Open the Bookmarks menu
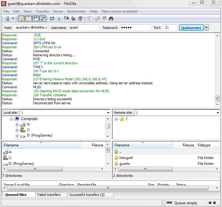Image resolution: width=222 pixels, height=207 pixels. (76, 11)
